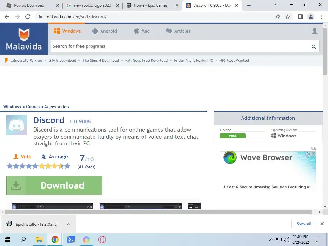Click the eighth rating star
328x246 pixels.
click(x=54, y=166)
